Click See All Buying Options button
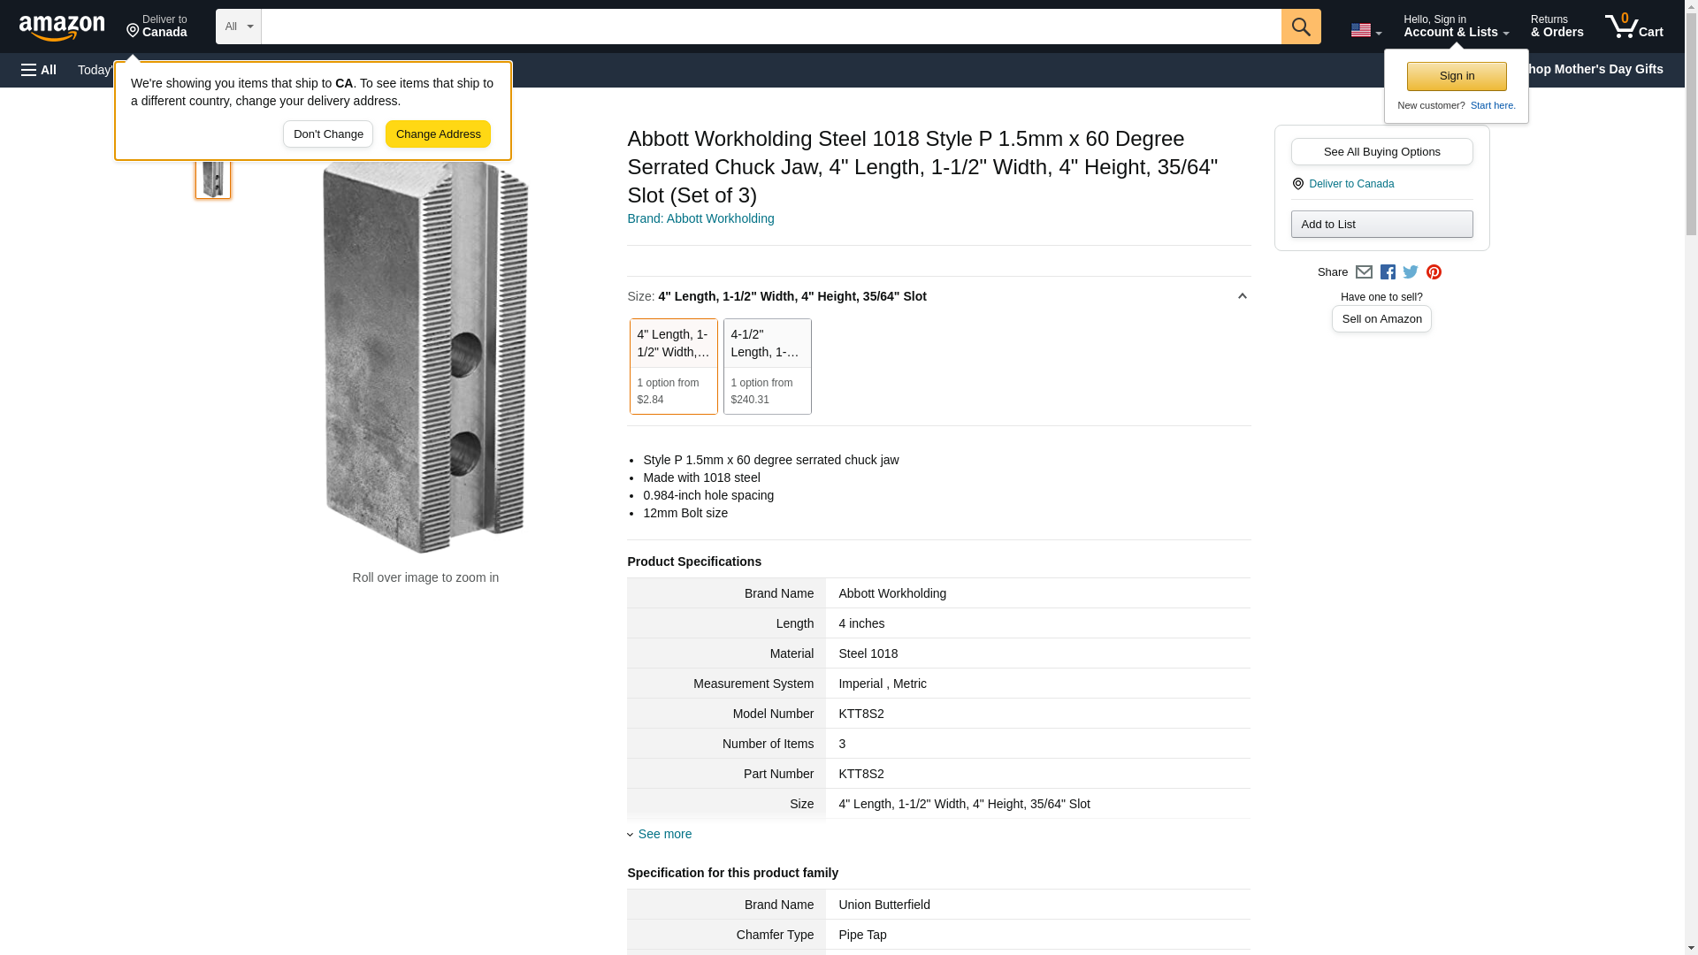 tap(1381, 152)
